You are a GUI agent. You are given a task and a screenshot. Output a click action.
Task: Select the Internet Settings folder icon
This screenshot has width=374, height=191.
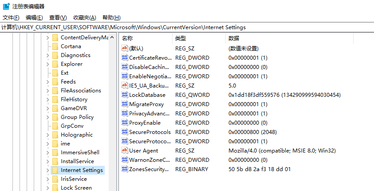tap(55, 170)
